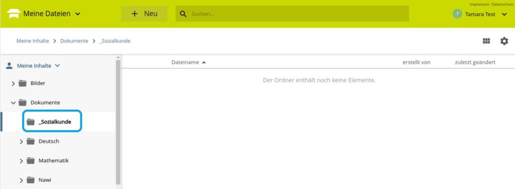515x189 pixels.
Task: Click the Neu button
Action: (144, 14)
